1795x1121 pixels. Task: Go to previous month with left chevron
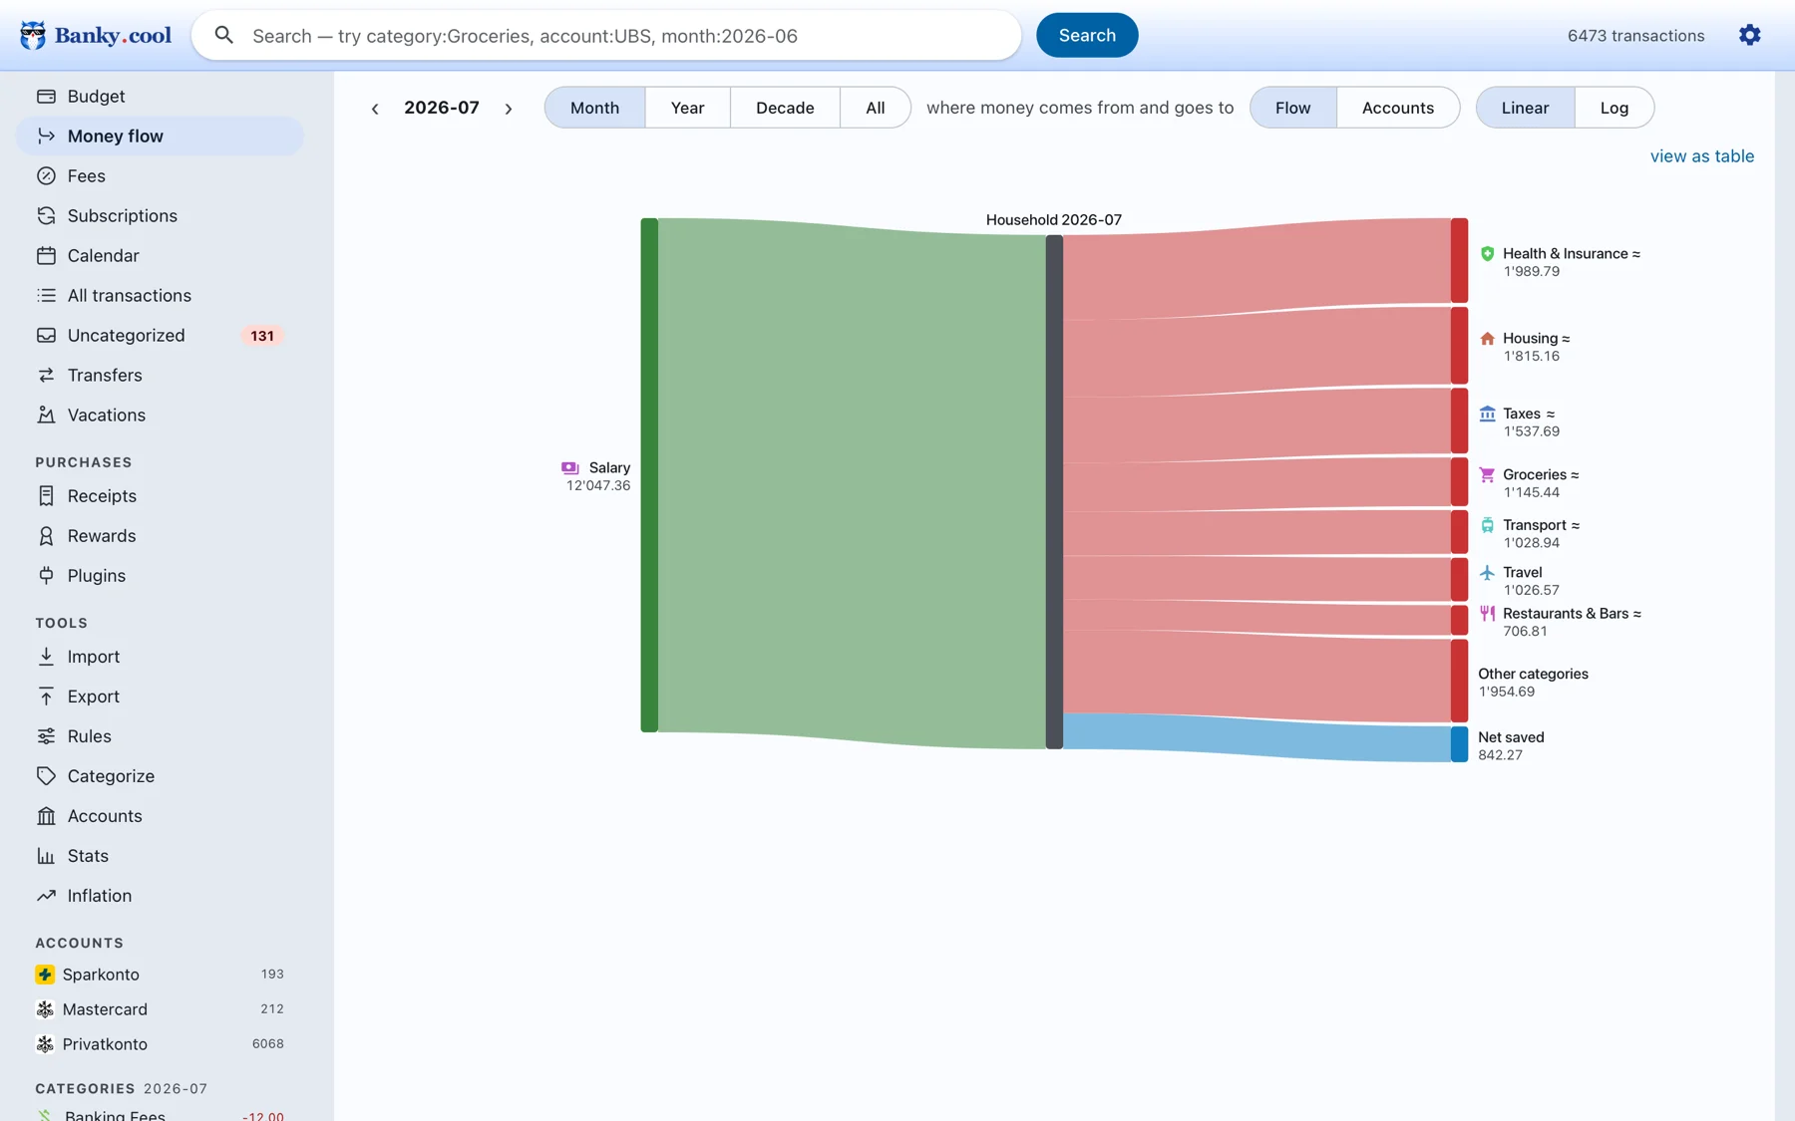(x=375, y=109)
